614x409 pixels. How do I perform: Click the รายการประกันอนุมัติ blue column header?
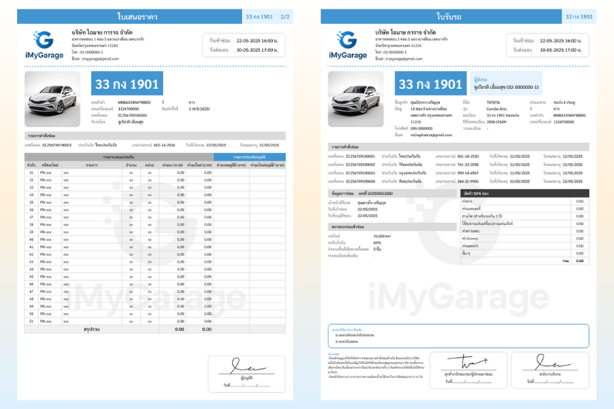248,157
